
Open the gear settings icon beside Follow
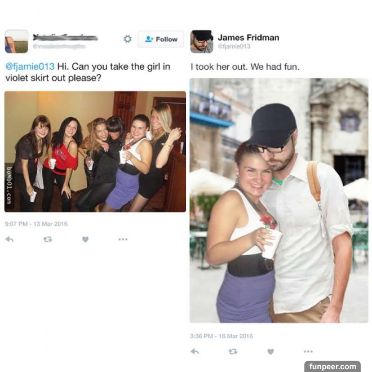(x=127, y=39)
